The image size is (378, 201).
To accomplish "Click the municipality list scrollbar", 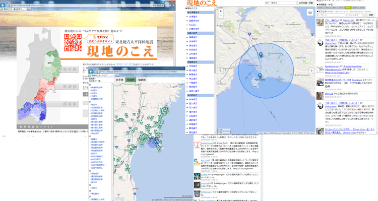I will [x=112, y=135].
